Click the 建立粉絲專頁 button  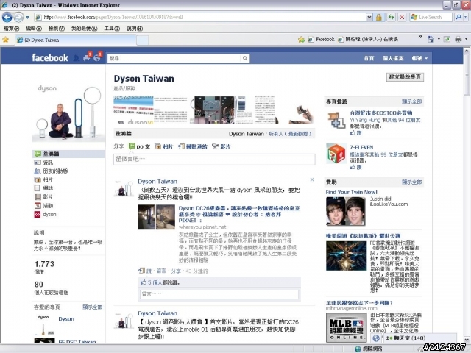click(x=405, y=76)
